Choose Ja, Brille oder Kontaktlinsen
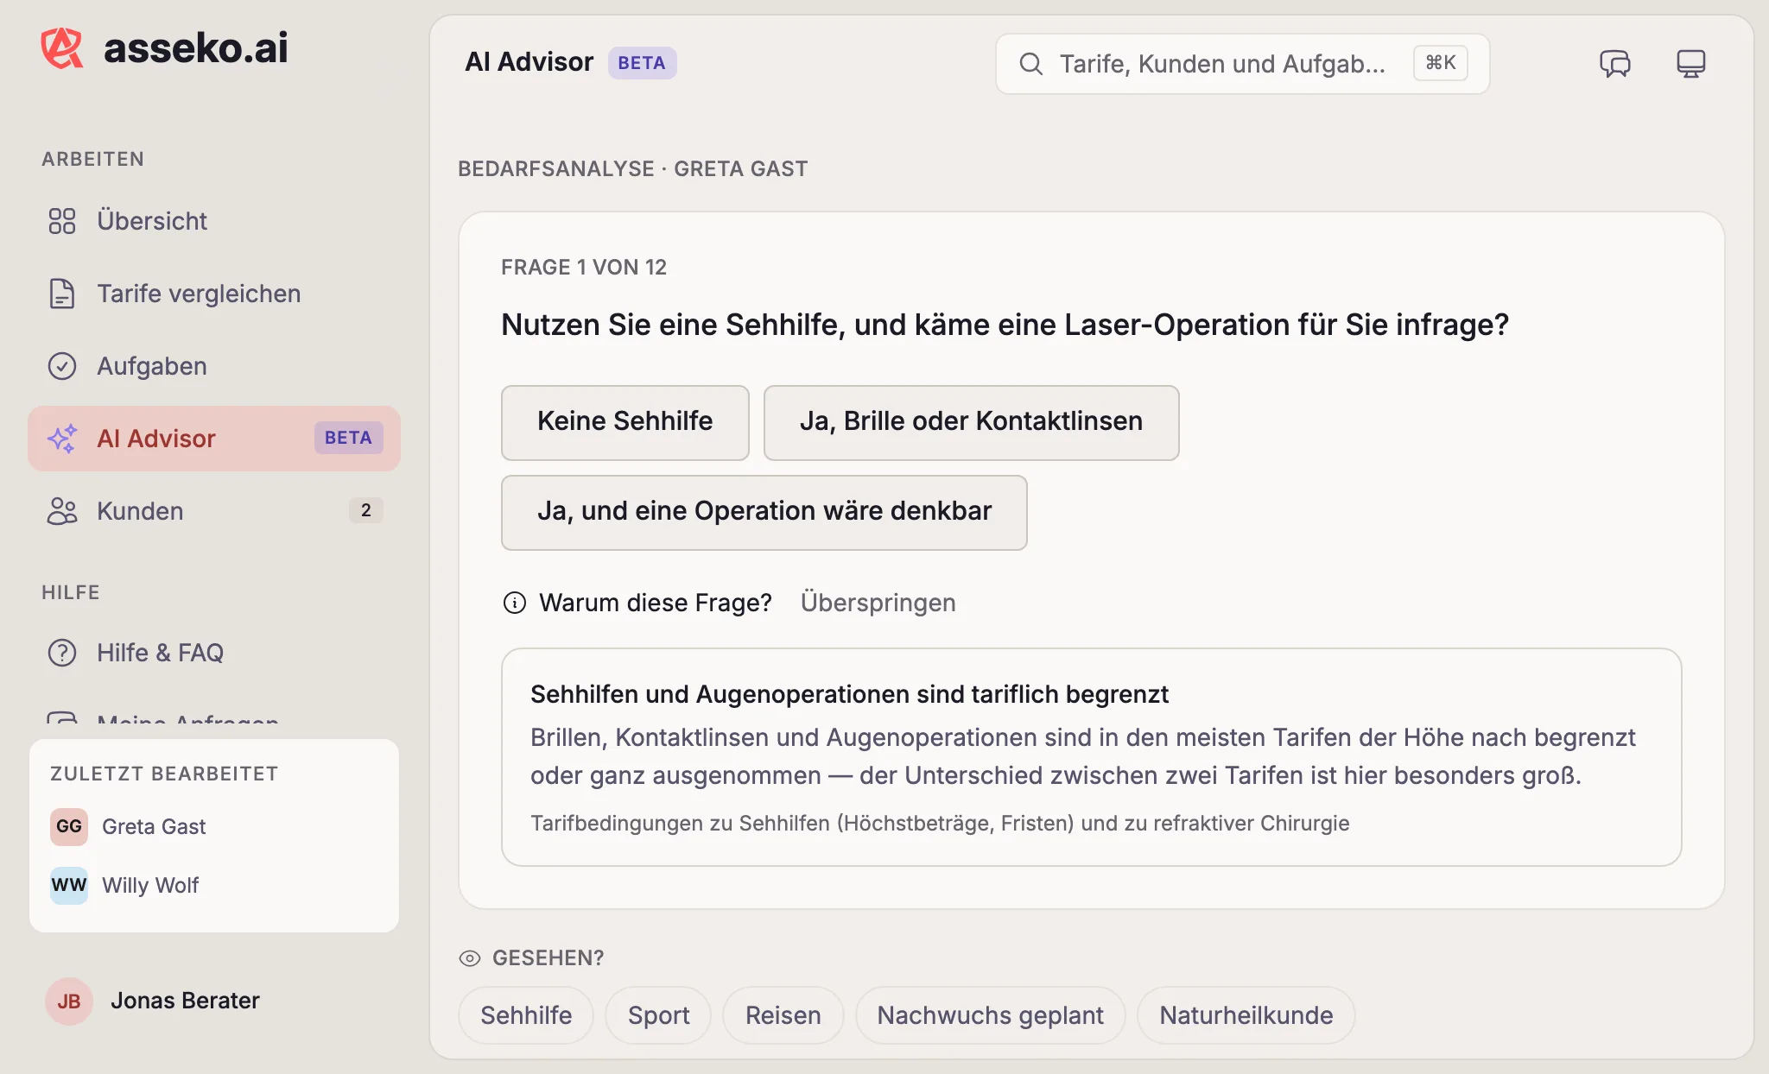 pos(971,422)
